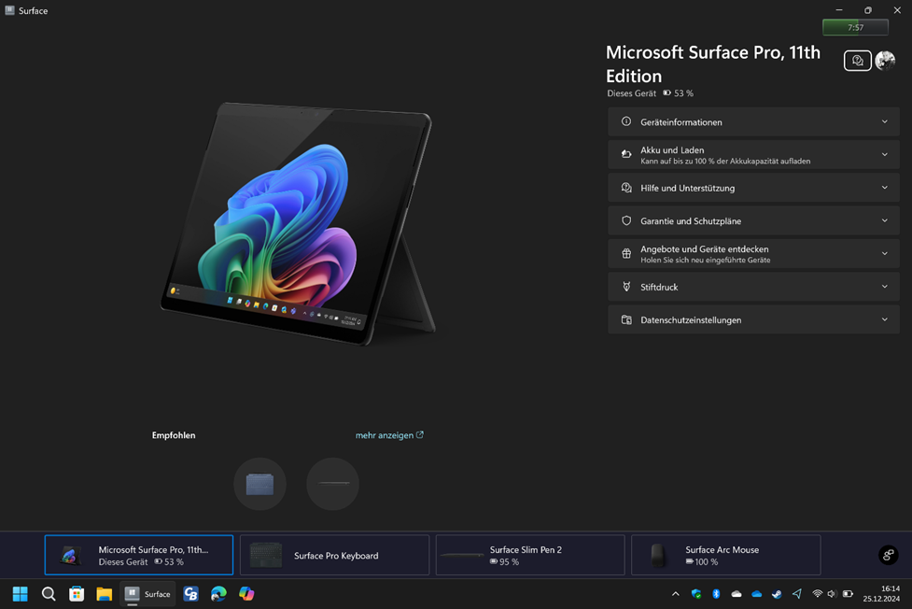Image resolution: width=912 pixels, height=609 pixels.
Task: Open the user profile avatar
Action: coord(885,61)
